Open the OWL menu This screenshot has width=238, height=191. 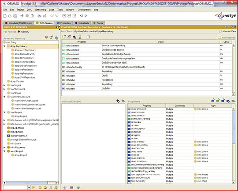tap(29, 10)
